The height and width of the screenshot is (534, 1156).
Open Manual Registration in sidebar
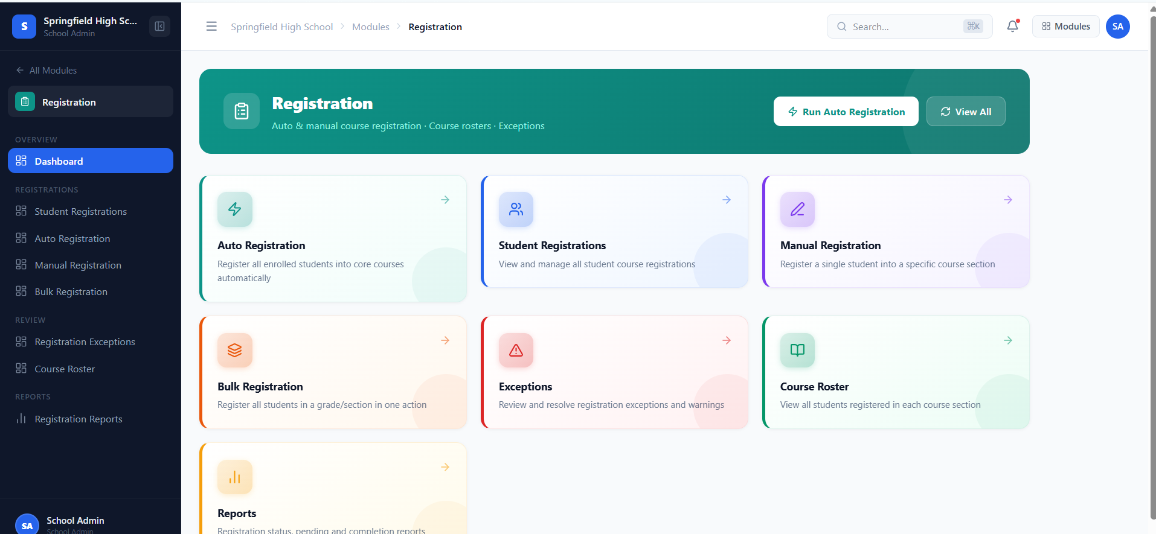click(x=91, y=265)
